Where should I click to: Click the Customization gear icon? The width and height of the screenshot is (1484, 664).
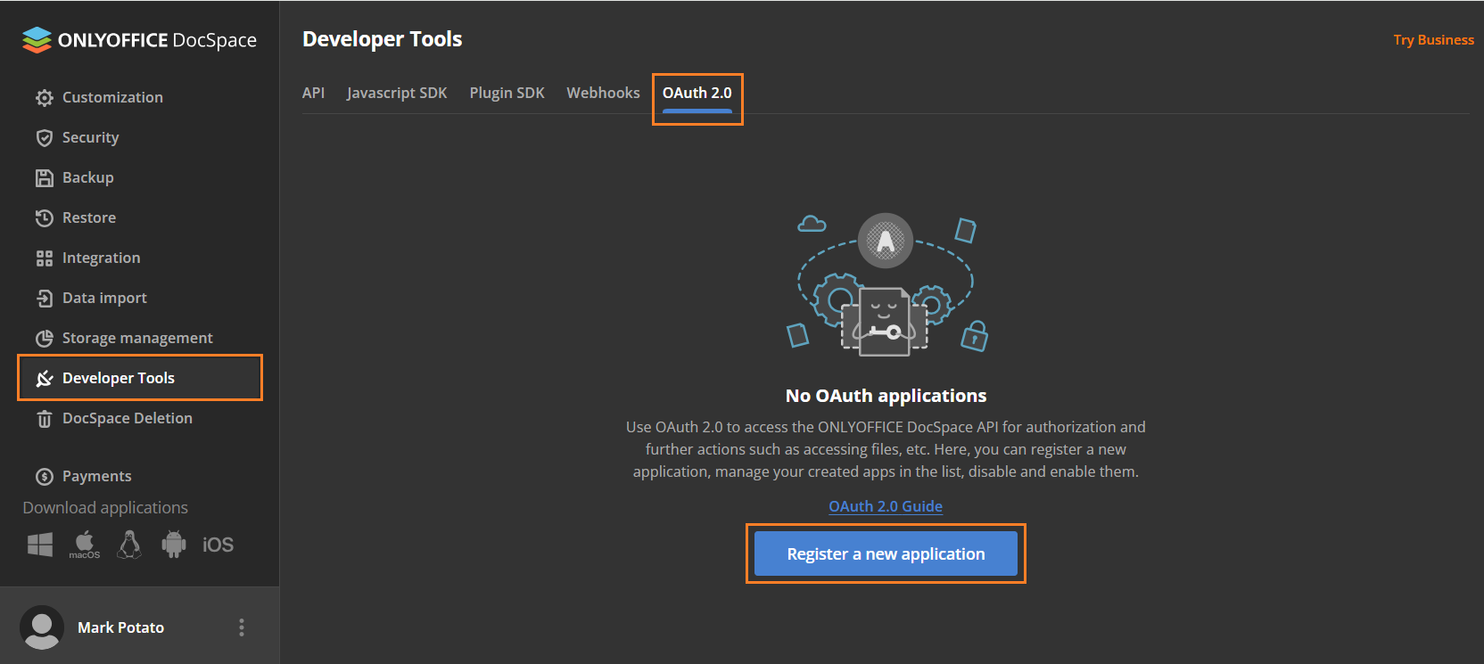pos(45,98)
